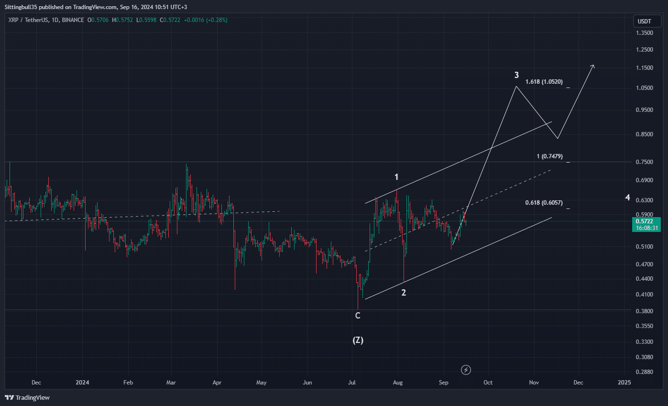The image size is (668, 406).
Task: Select the wave 3 label on the chart
Action: pos(516,75)
